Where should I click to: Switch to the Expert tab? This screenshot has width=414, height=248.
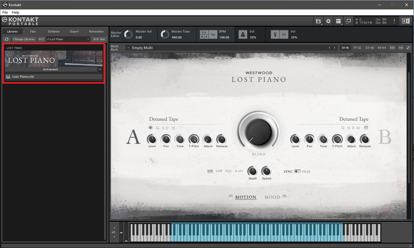[x=75, y=32]
